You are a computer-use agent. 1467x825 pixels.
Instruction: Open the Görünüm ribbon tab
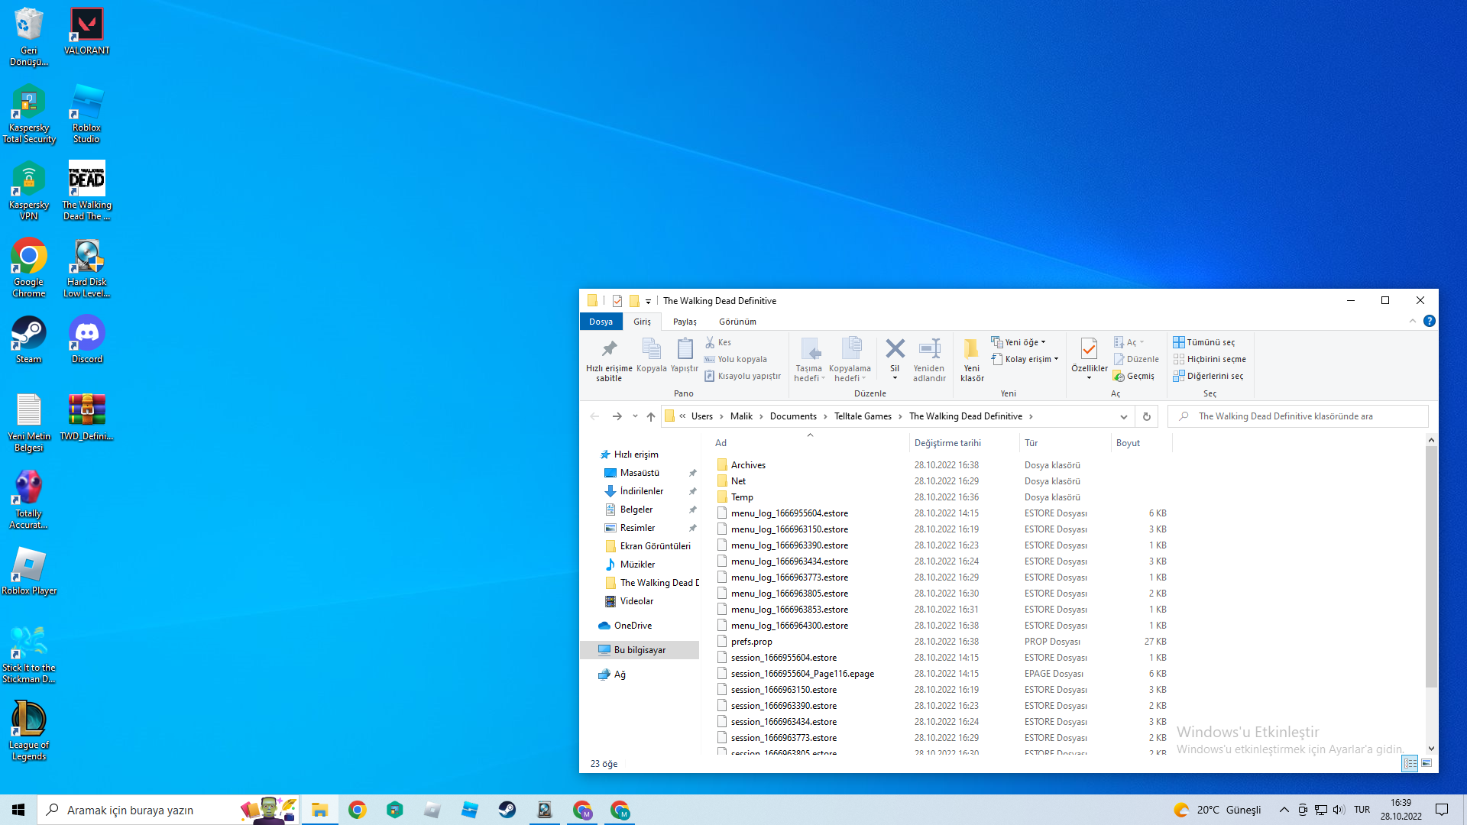(737, 322)
